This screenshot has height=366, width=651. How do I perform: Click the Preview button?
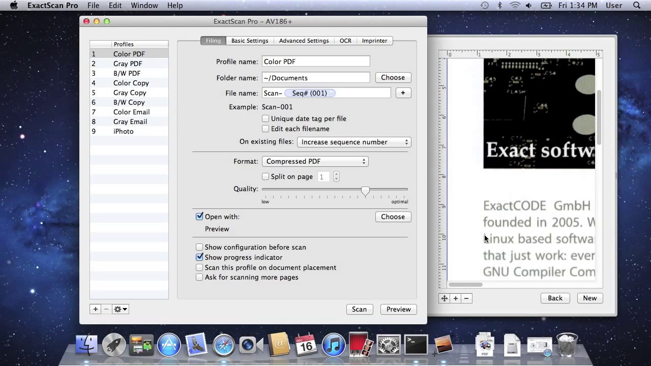point(398,309)
